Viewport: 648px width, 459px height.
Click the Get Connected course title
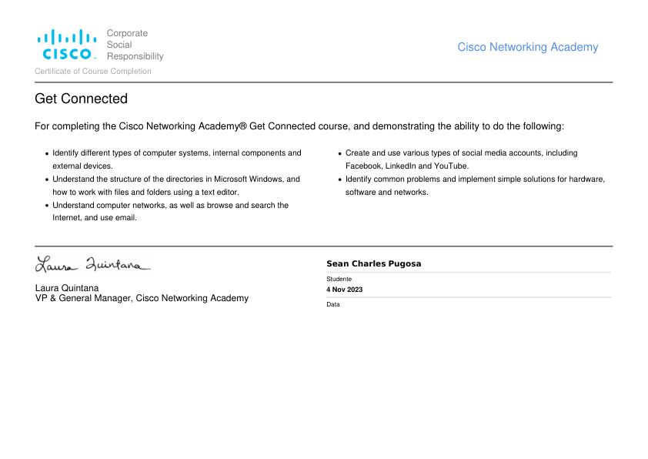coord(81,99)
